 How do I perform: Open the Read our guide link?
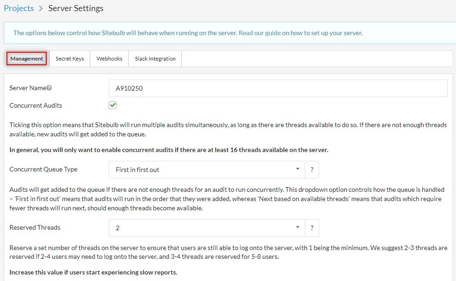[260, 33]
